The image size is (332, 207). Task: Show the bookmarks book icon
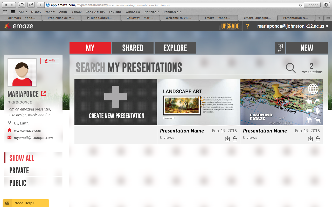point(5,12)
